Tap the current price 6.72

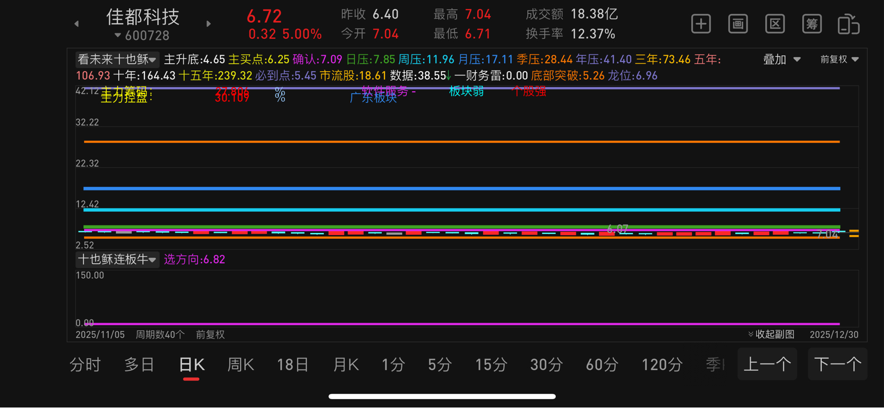coord(264,16)
